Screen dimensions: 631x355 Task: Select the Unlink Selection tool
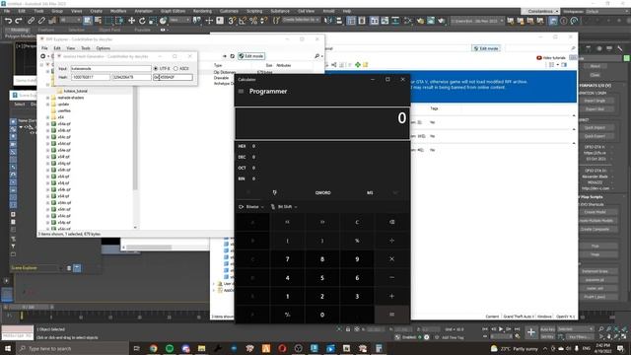click(x=41, y=20)
